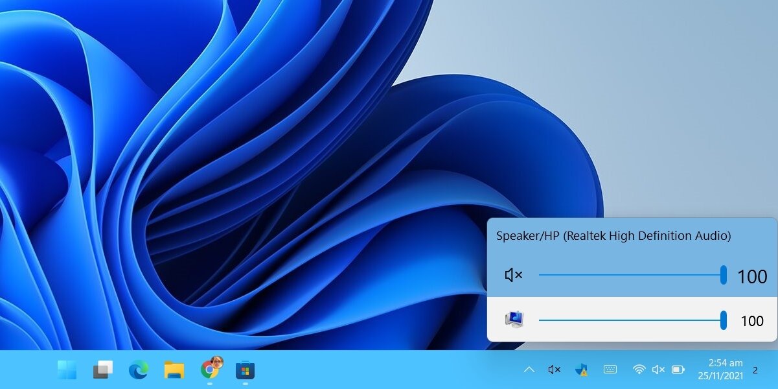The width and height of the screenshot is (778, 389).
Task: Launch Google Chrome from the taskbar
Action: pyautogui.click(x=209, y=371)
